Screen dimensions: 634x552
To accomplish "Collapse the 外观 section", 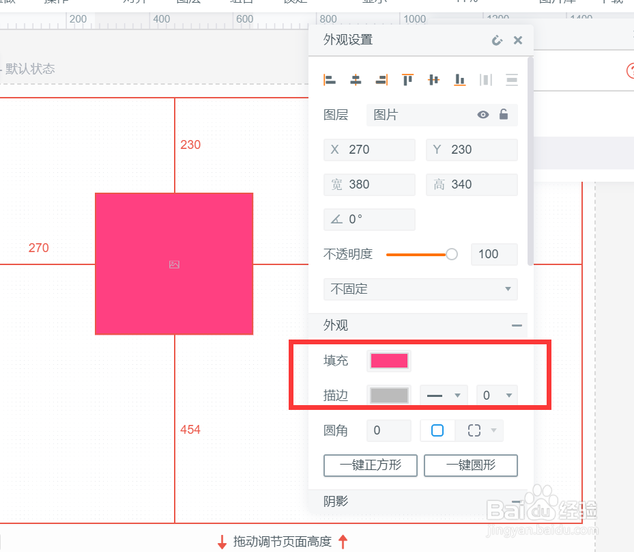I will tap(517, 325).
